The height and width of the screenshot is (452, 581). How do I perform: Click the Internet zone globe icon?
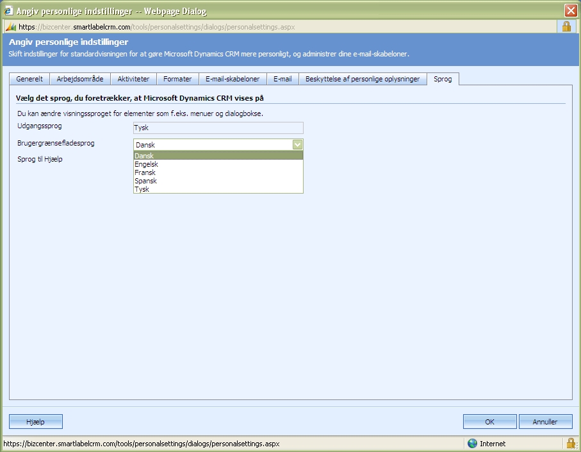tap(473, 444)
